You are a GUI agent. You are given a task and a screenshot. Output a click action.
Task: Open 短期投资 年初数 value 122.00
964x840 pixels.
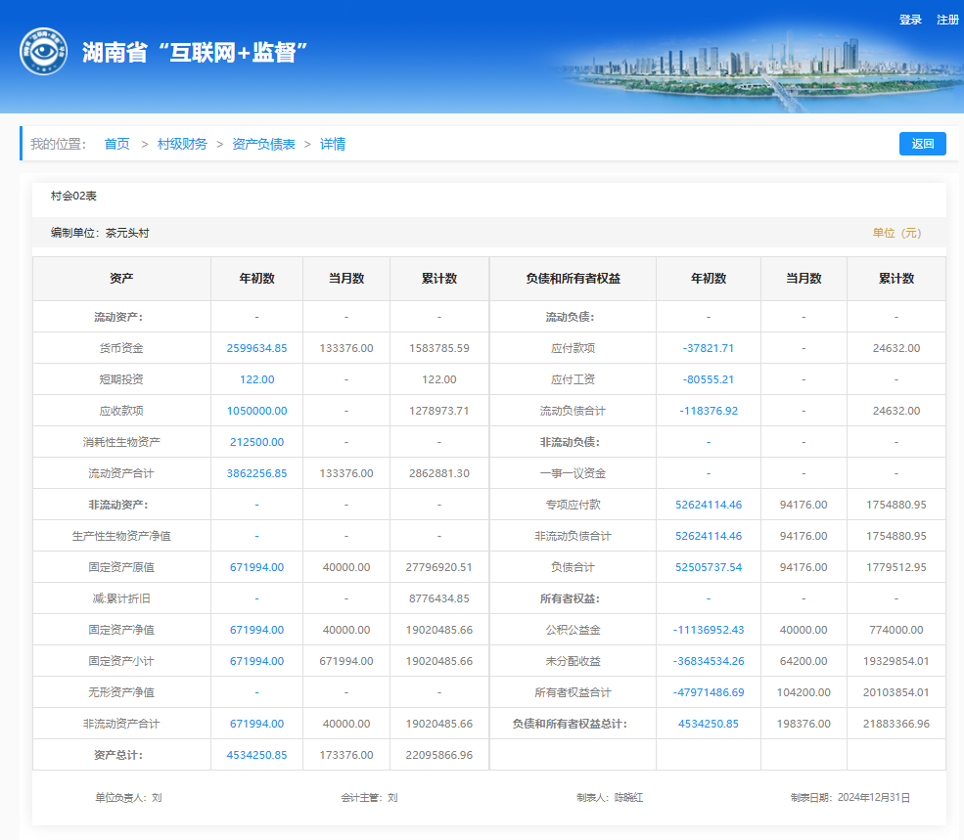pos(257,379)
